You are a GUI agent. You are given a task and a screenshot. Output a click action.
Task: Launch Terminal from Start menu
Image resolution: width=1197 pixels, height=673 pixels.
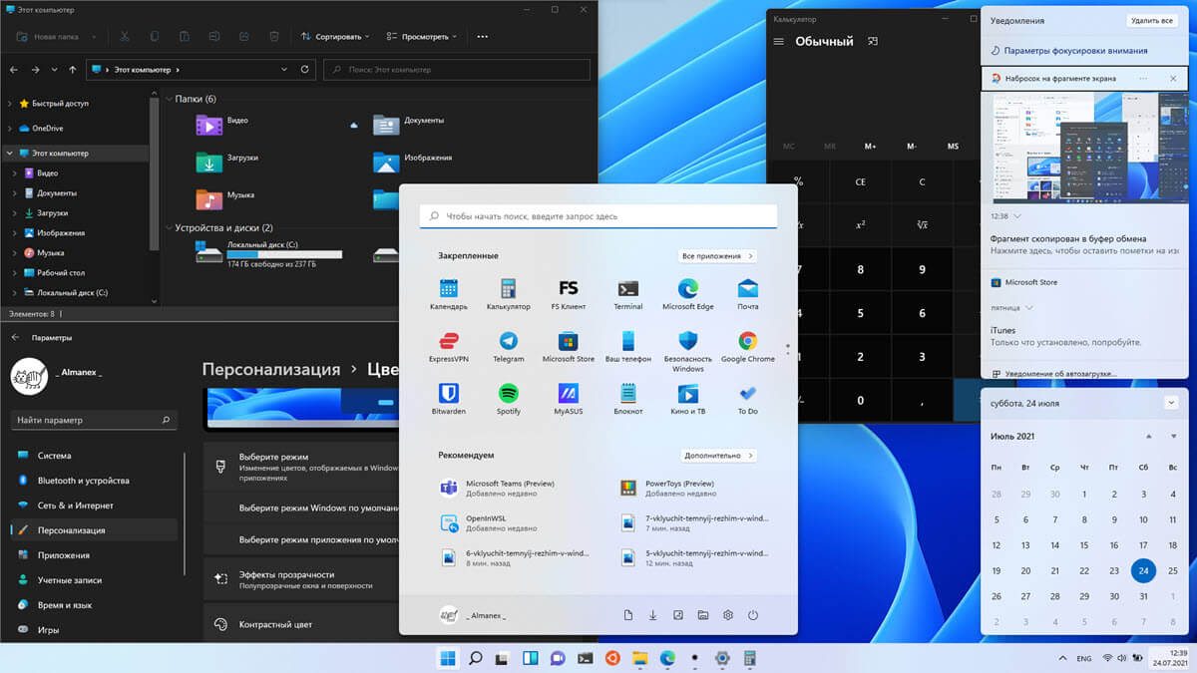point(628,293)
